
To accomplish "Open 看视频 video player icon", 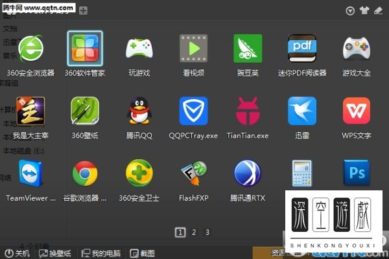I will tap(193, 49).
